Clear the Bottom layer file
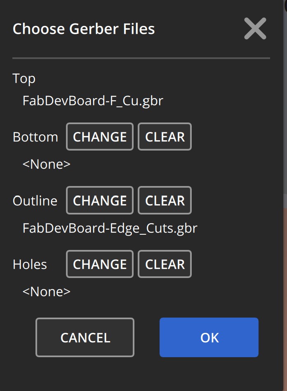Viewport: 287px width, 391px height. tap(165, 137)
